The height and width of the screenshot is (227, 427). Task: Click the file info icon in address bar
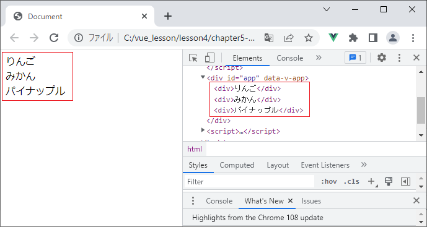79,38
